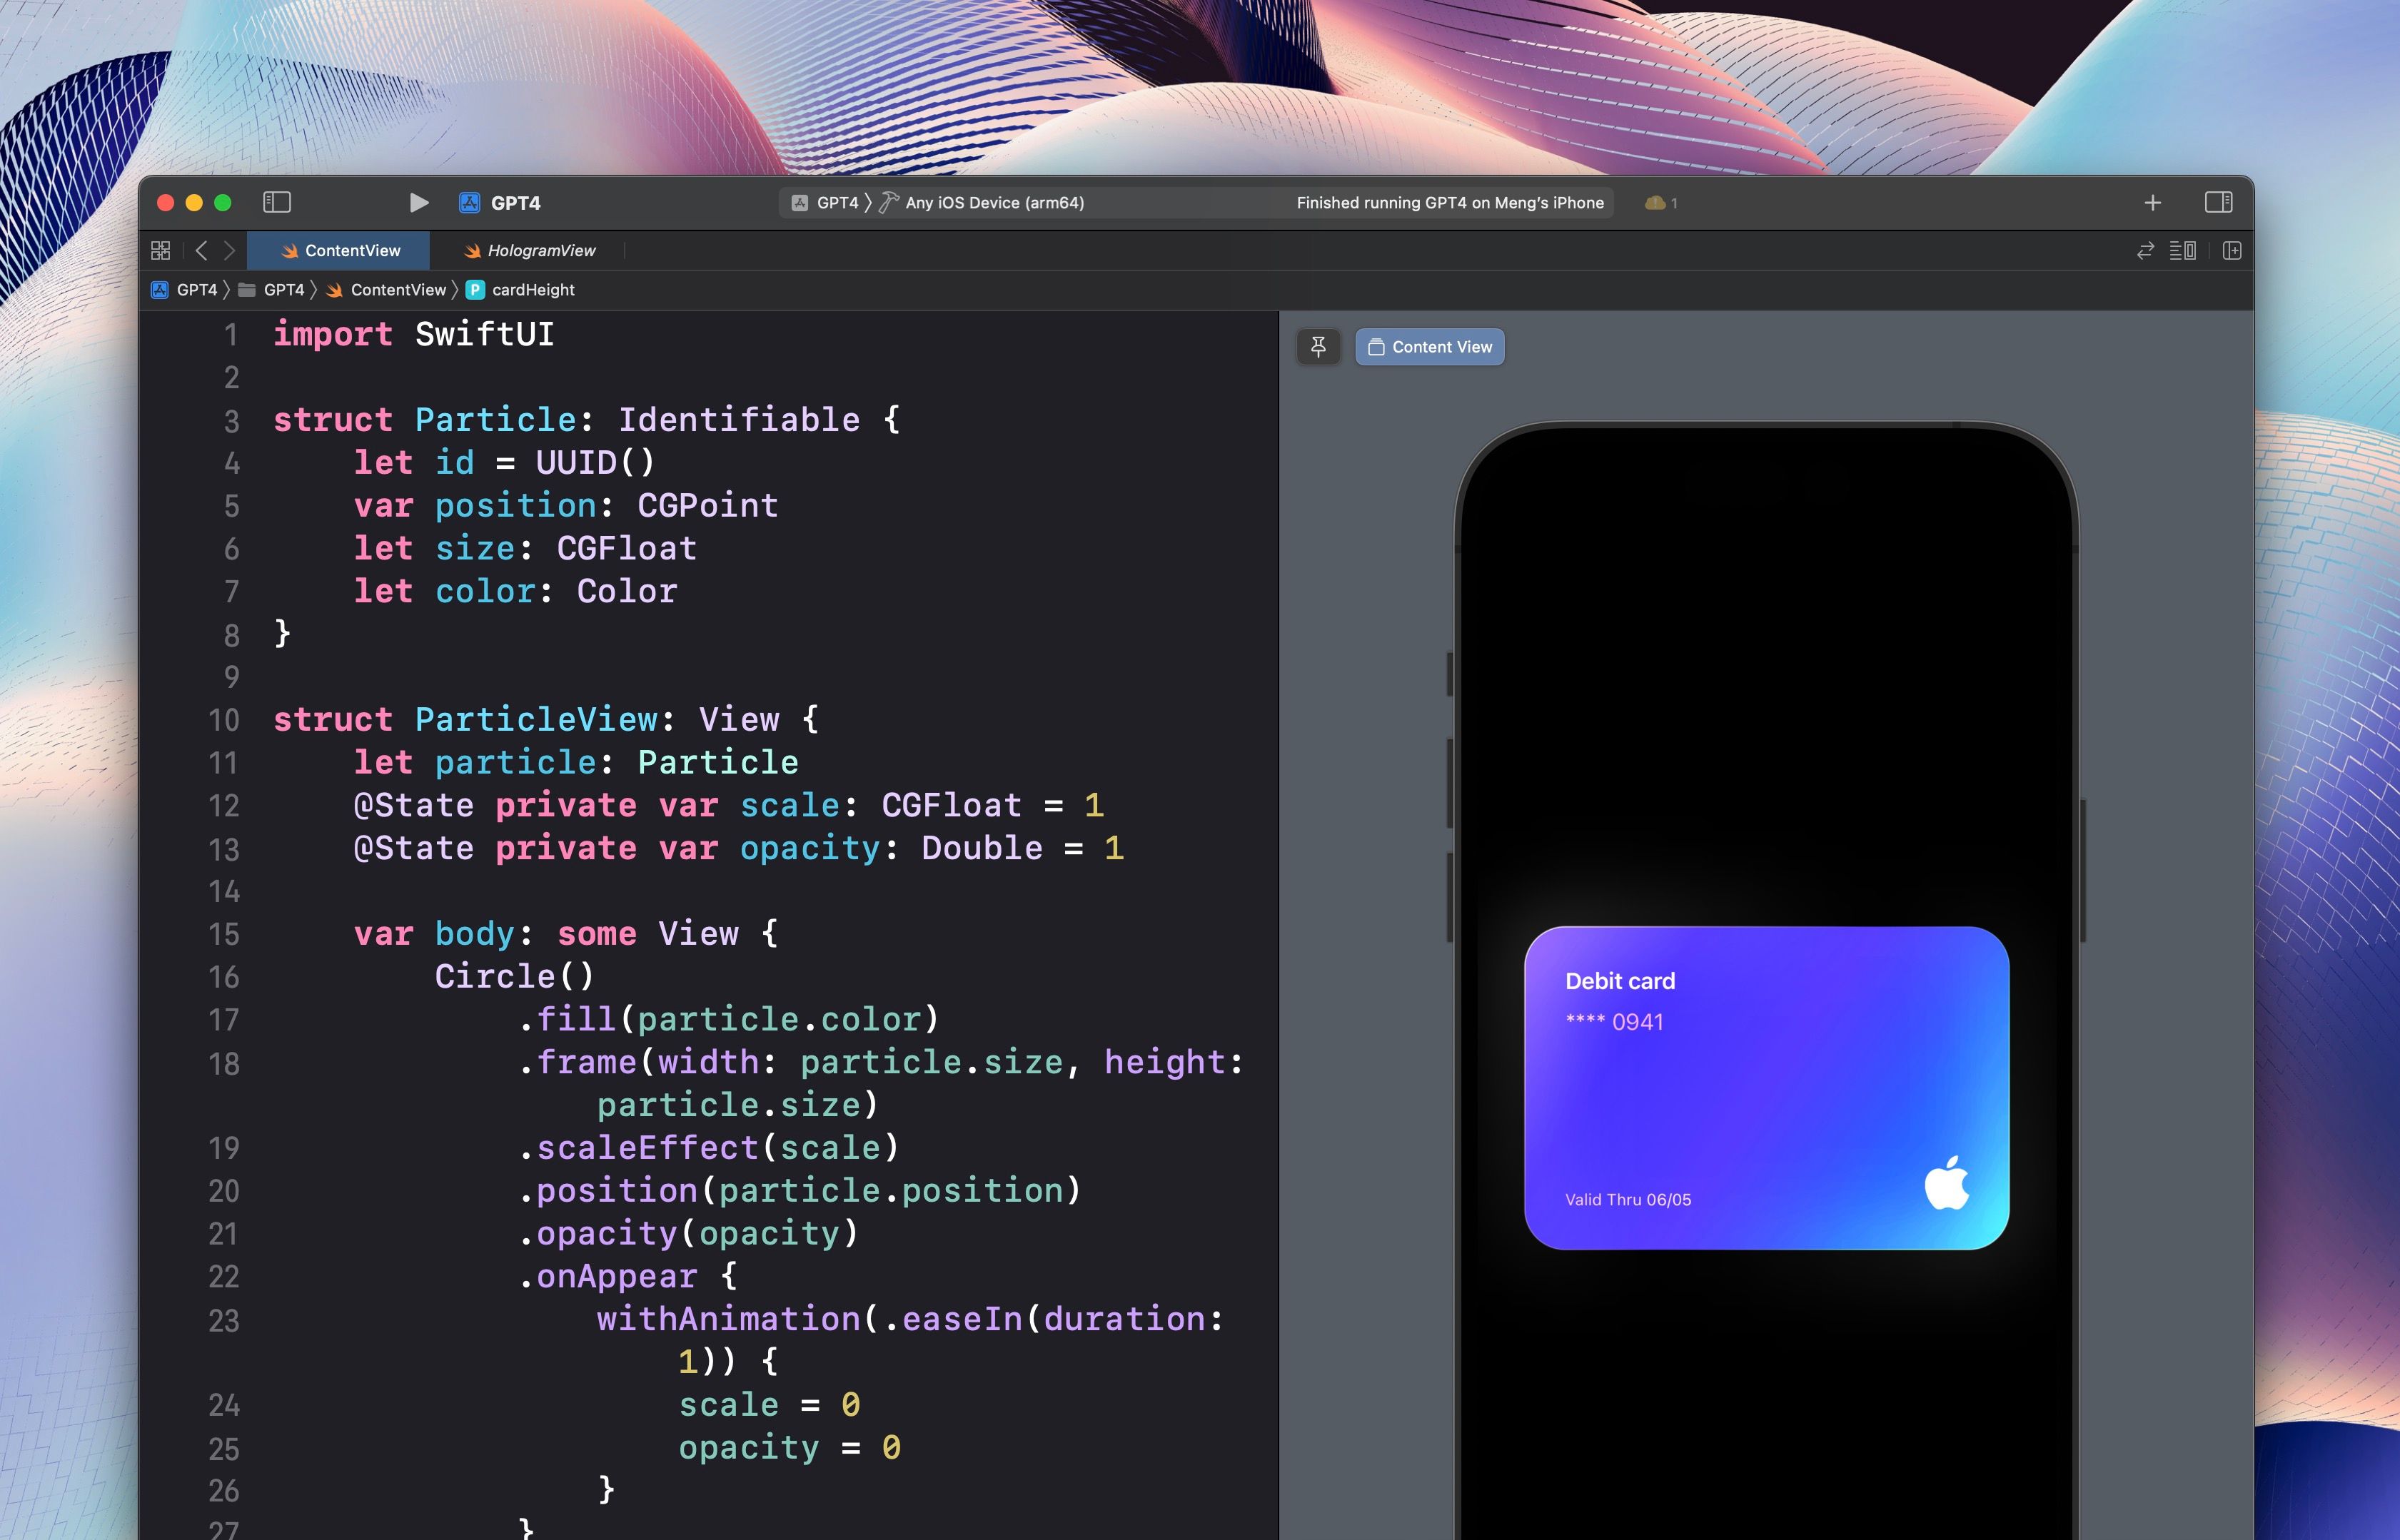This screenshot has height=1540, width=2400.
Task: Switch to the HologramView tab
Action: (540, 251)
